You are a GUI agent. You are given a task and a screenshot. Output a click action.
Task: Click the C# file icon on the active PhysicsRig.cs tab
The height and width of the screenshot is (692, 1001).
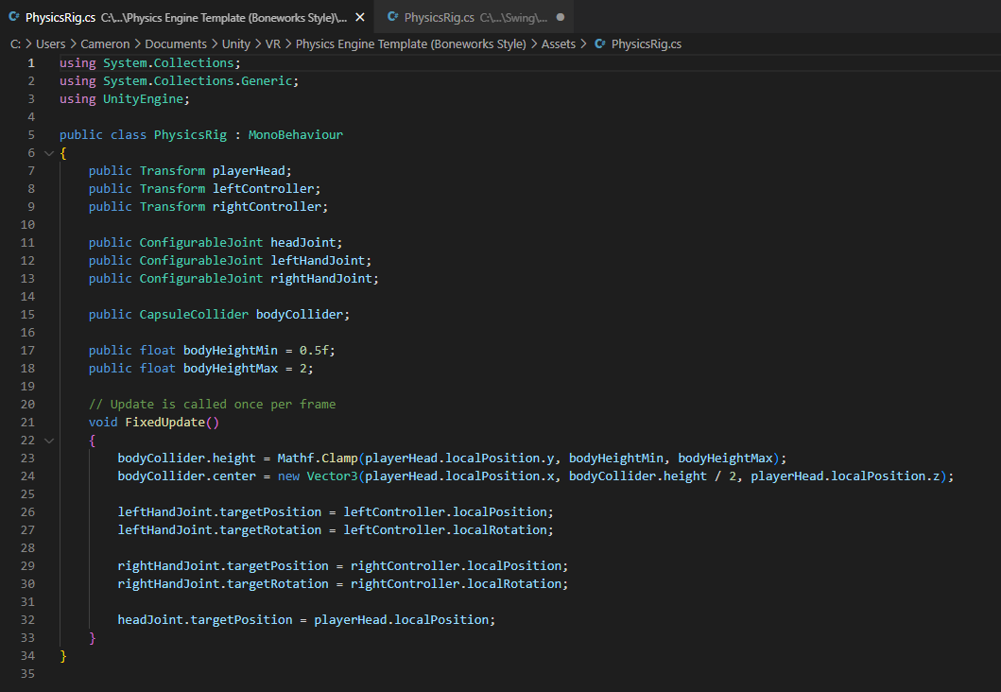[x=13, y=18]
